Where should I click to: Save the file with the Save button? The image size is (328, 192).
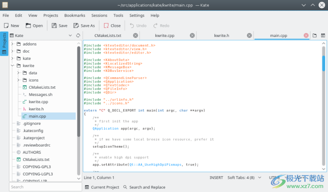[60, 26]
